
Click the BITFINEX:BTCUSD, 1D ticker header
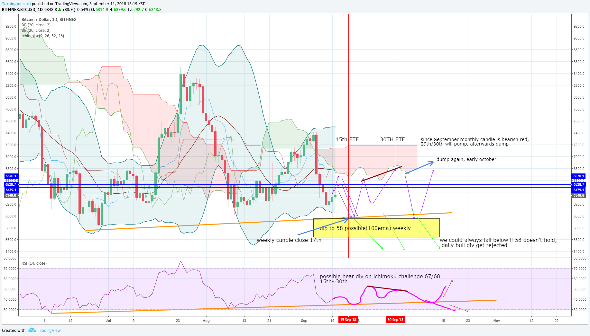point(22,10)
